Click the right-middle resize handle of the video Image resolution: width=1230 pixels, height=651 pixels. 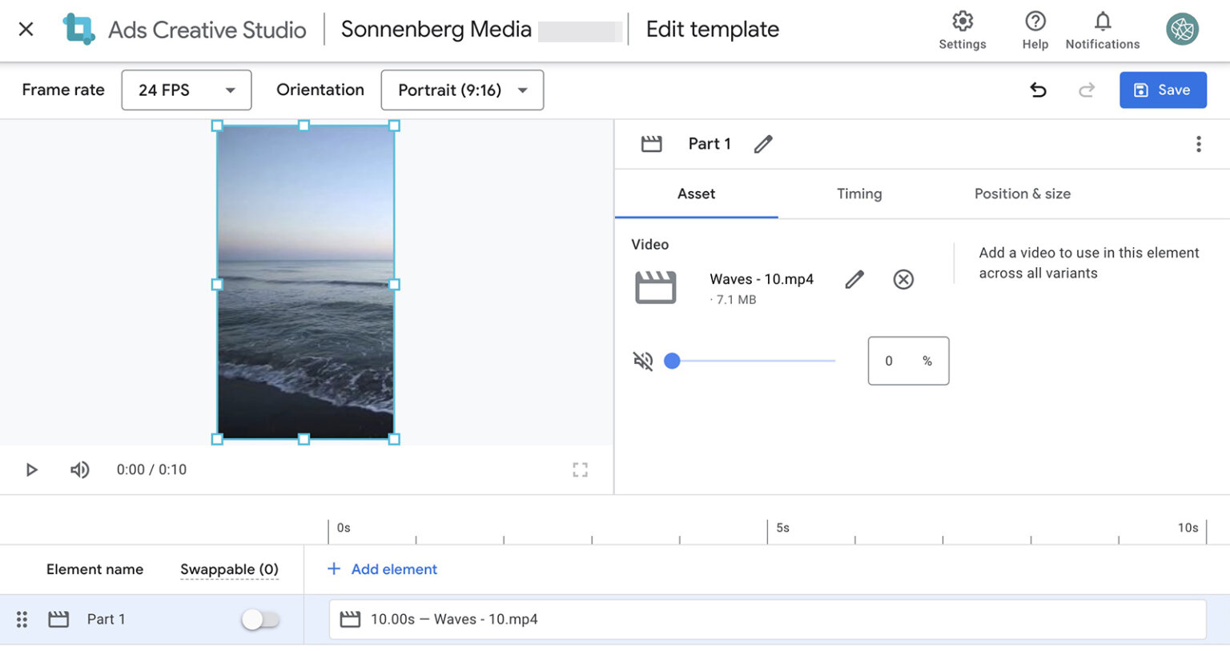(394, 284)
